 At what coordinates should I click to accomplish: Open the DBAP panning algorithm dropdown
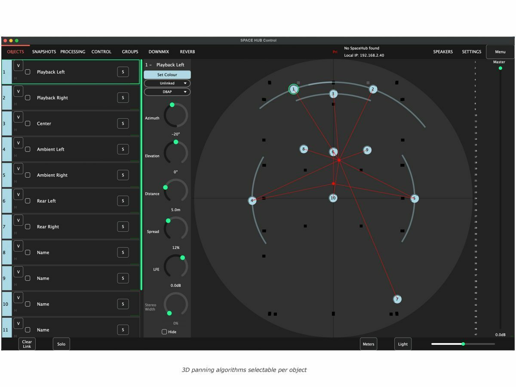[167, 92]
